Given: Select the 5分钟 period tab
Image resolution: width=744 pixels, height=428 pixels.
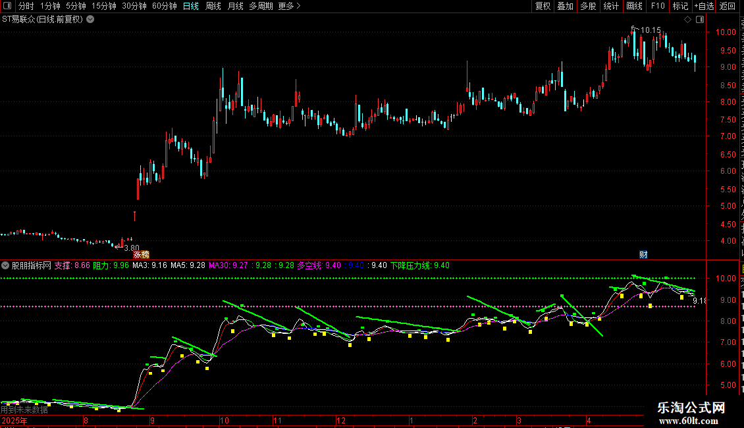Looking at the screenshot, I should (x=76, y=6).
